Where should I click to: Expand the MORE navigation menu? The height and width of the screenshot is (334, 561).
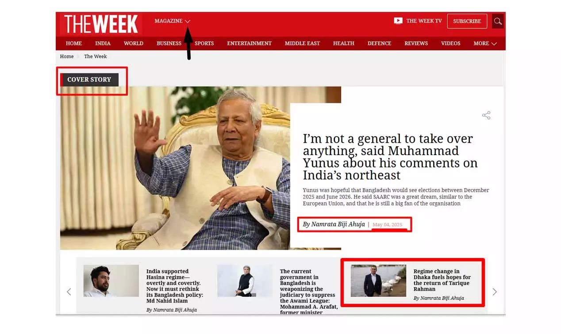[x=485, y=43]
